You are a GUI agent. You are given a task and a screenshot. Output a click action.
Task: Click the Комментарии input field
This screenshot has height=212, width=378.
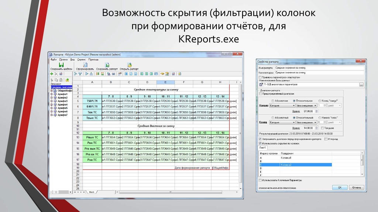tap(319, 73)
